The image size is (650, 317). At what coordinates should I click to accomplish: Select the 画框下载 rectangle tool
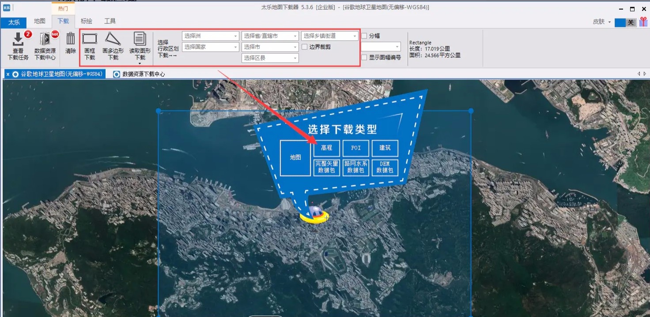90,46
